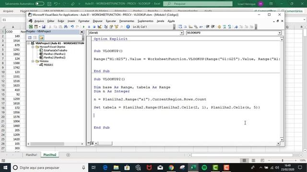Click the Find binoculars icon
The width and height of the screenshot is (307, 172).
pyautogui.click(x=66, y=27)
